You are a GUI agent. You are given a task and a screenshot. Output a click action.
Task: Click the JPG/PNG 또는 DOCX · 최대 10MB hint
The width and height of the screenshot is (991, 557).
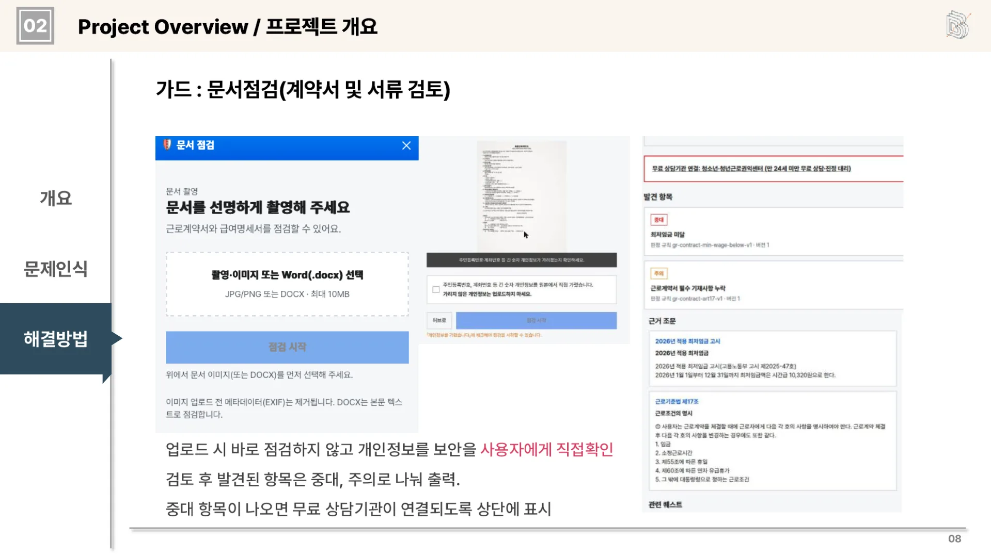pyautogui.click(x=287, y=294)
